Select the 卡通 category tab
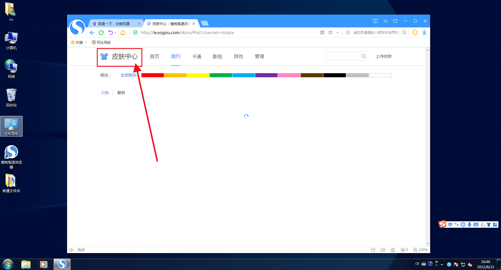The height and width of the screenshot is (270, 501). coord(197,56)
